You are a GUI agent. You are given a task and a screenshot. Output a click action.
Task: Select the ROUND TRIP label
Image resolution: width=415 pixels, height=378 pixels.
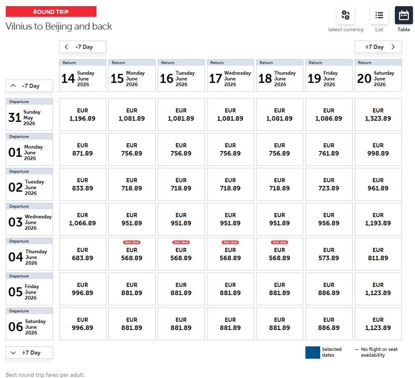click(x=51, y=12)
